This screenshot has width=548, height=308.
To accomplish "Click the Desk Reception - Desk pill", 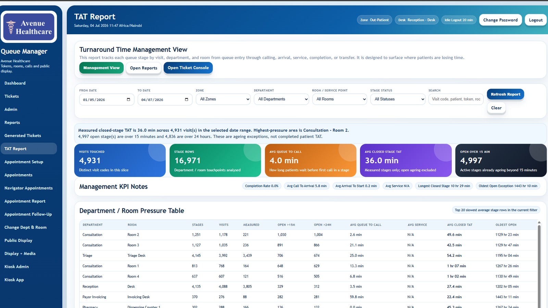I will [416, 20].
